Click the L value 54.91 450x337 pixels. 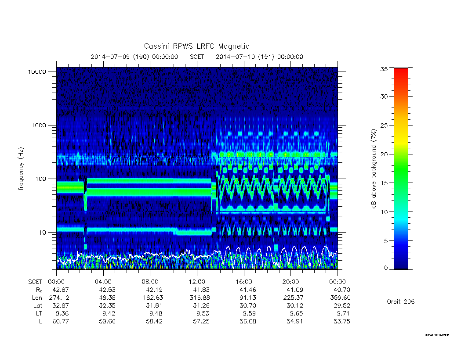point(295,322)
